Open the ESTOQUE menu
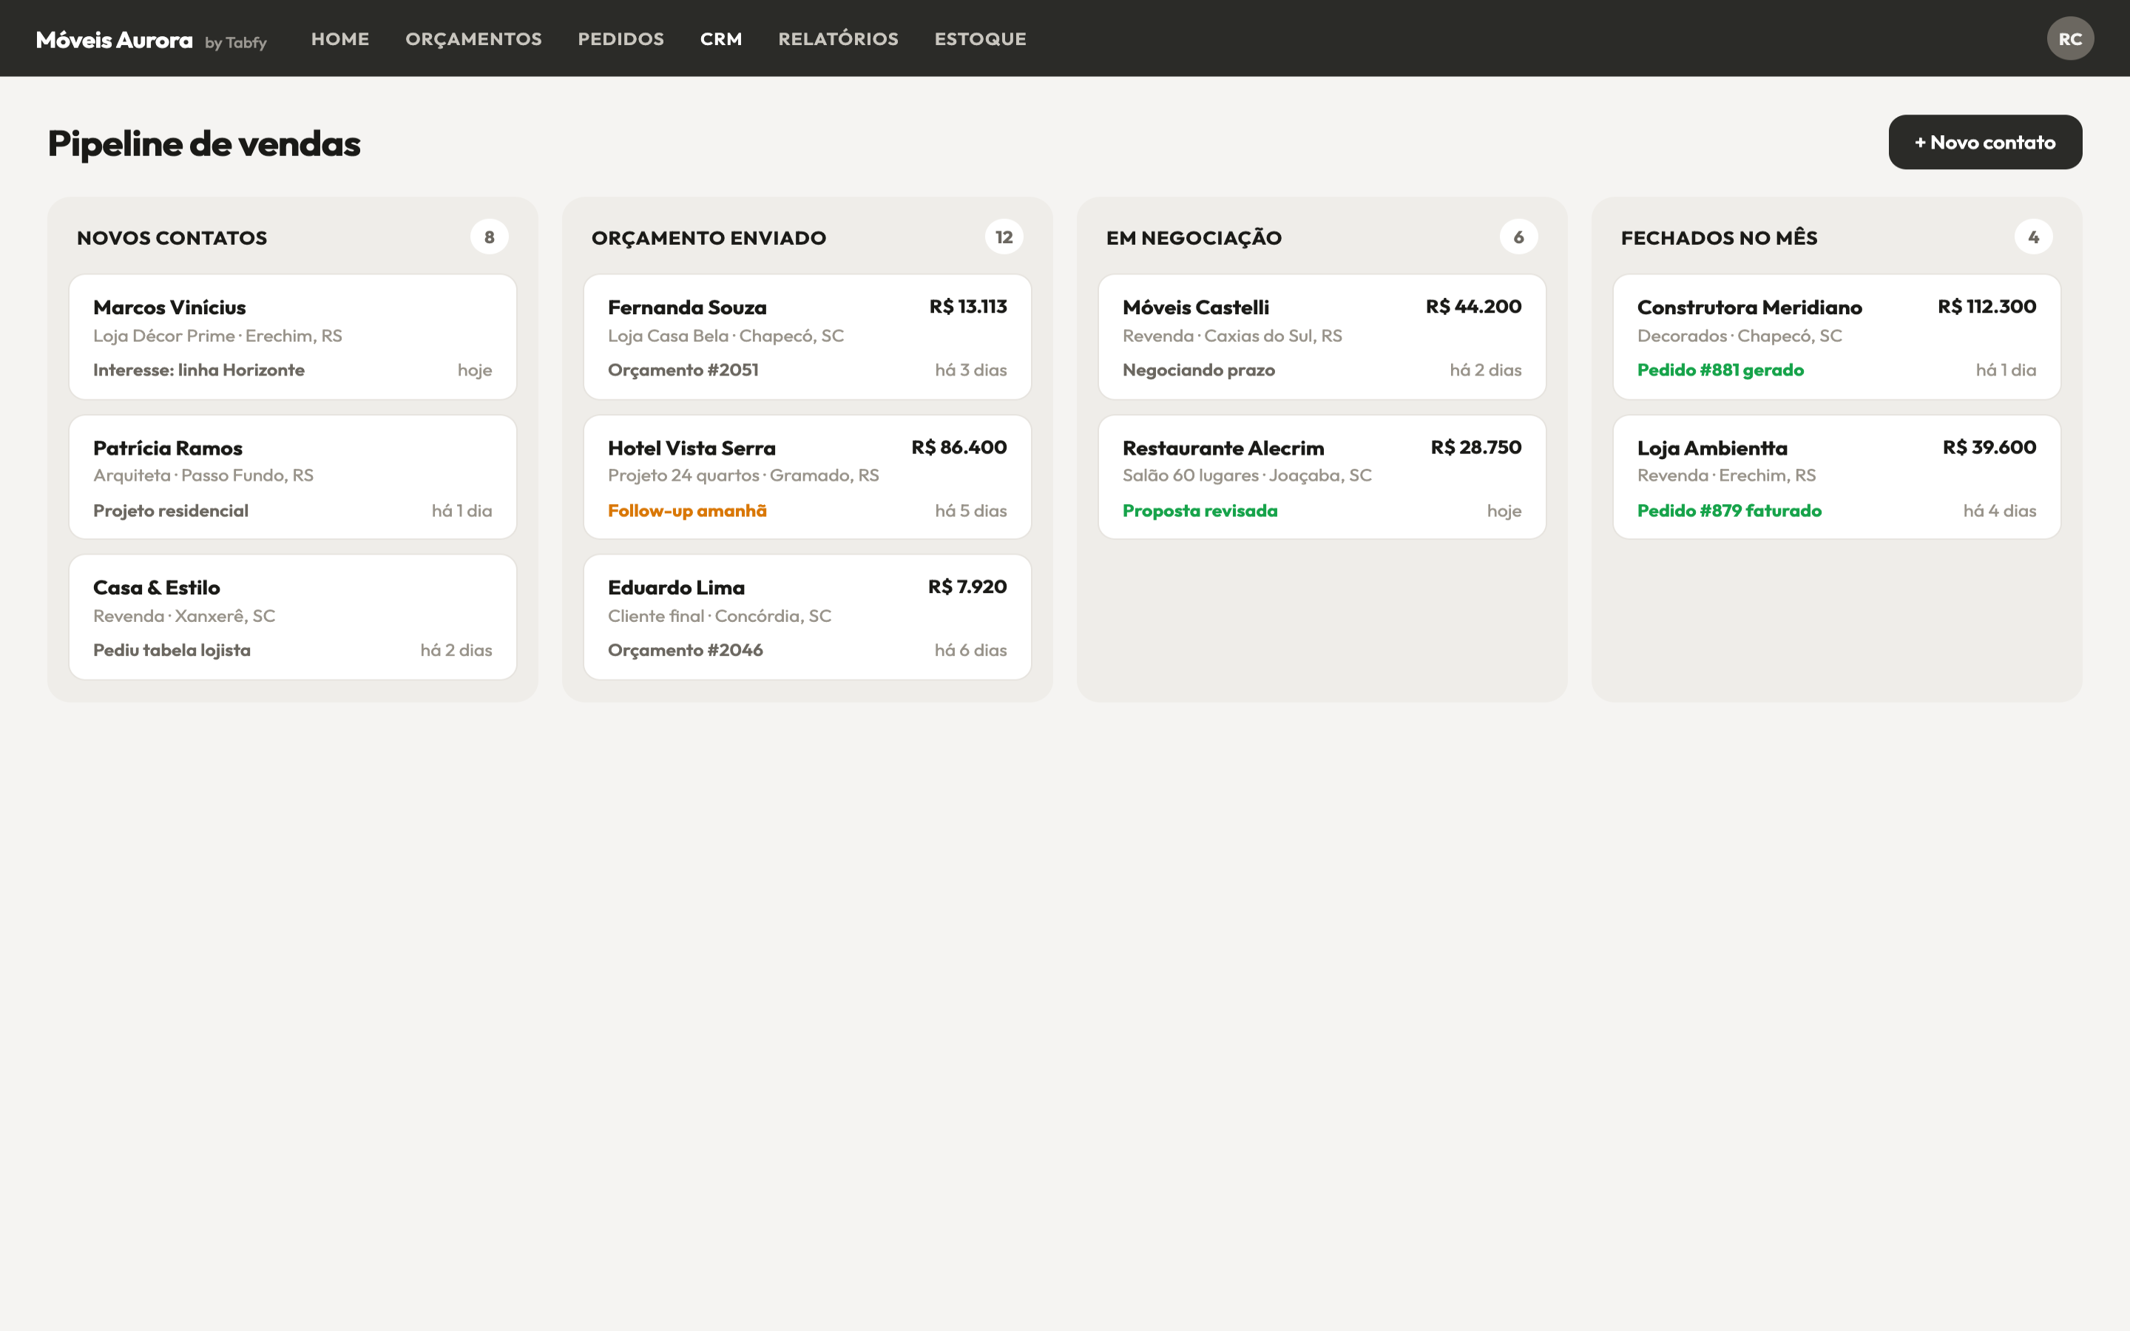Screen dimensions: 2130x1331 point(981,38)
